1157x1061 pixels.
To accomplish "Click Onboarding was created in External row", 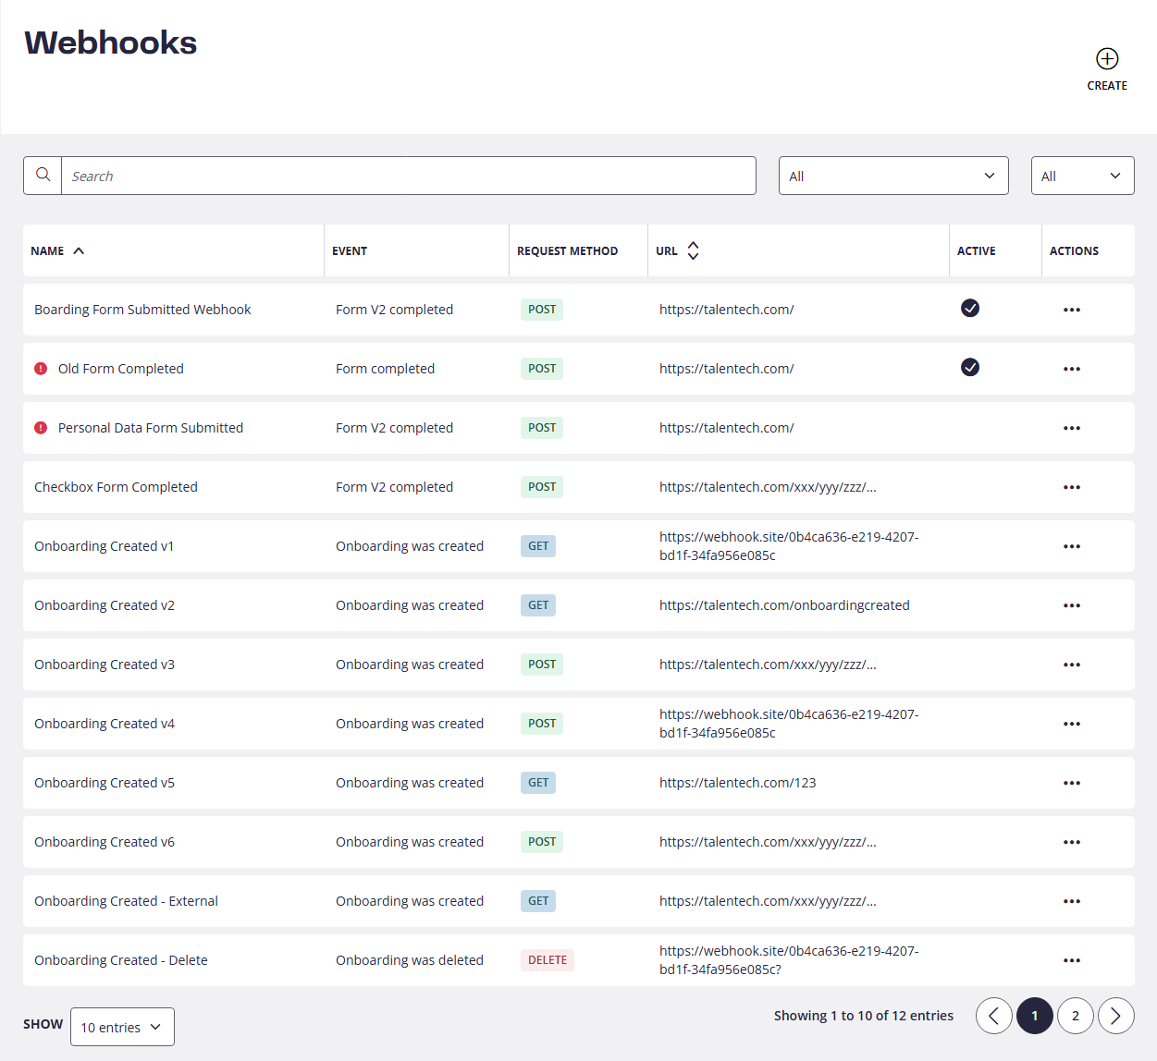I will 410,901.
